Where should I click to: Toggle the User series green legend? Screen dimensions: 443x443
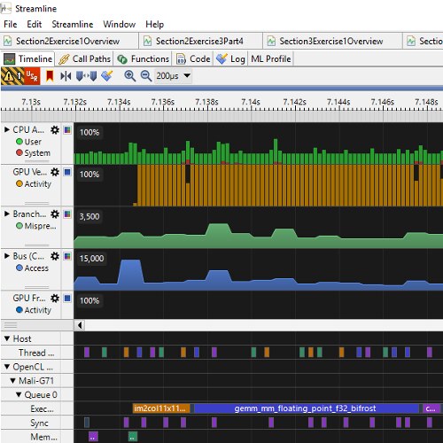[x=19, y=142]
